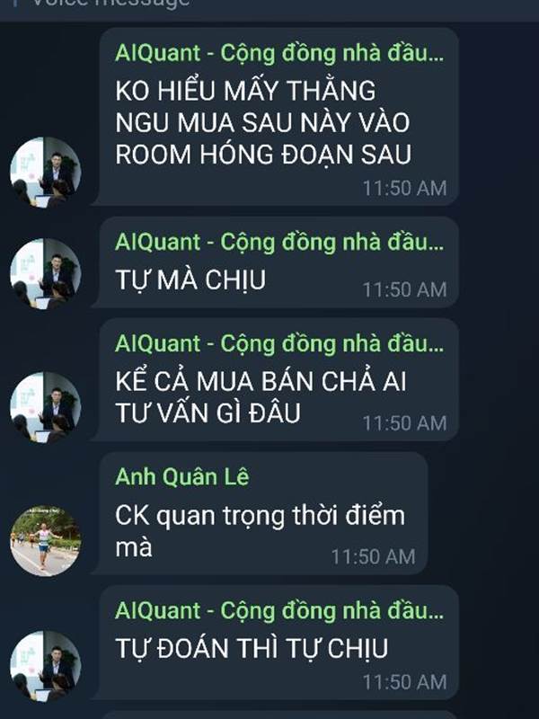Screen dimensions: 539x719
Task: Tap the 11:50 AM timestamp on TỰ MÀ CHỊU
Action: click(405, 289)
